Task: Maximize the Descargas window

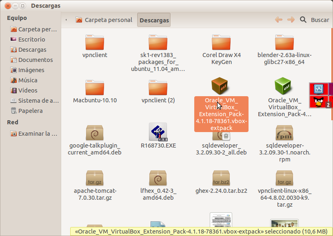Action: (22, 6)
